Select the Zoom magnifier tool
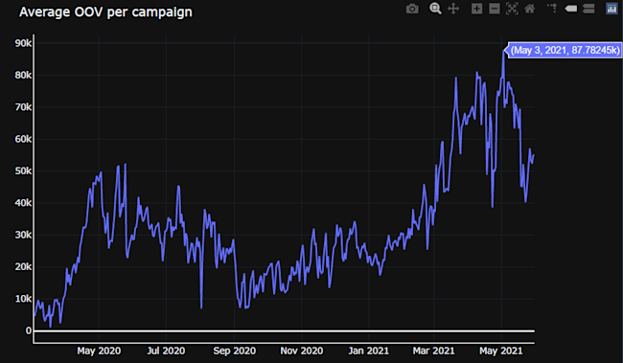This screenshot has width=623, height=363. pyautogui.click(x=435, y=9)
